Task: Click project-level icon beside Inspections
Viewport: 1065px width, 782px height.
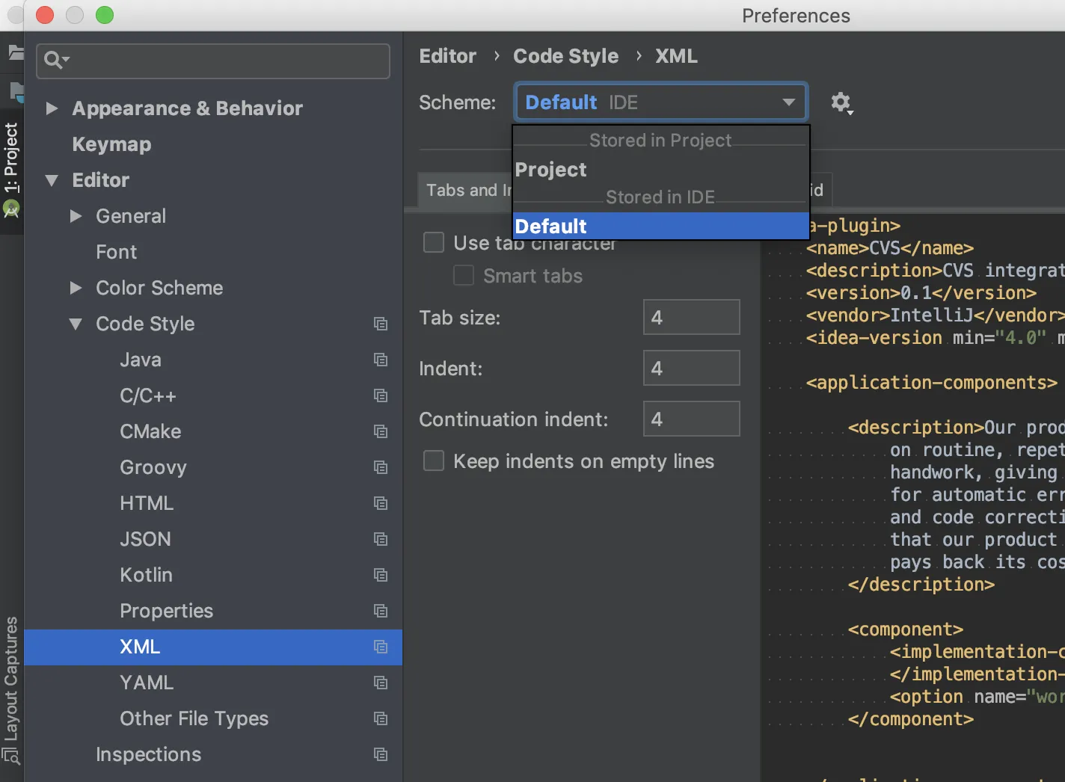Action: click(381, 754)
